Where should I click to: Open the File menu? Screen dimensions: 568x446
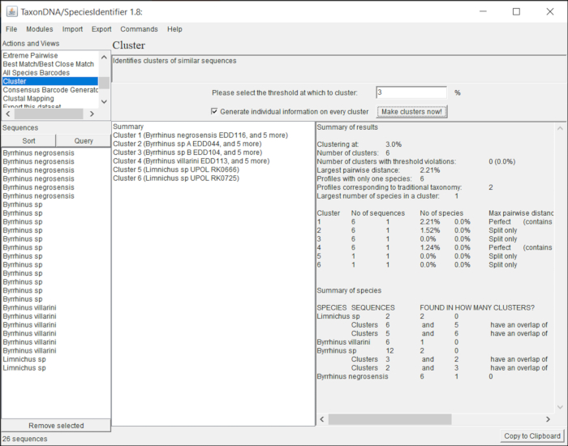(x=11, y=29)
